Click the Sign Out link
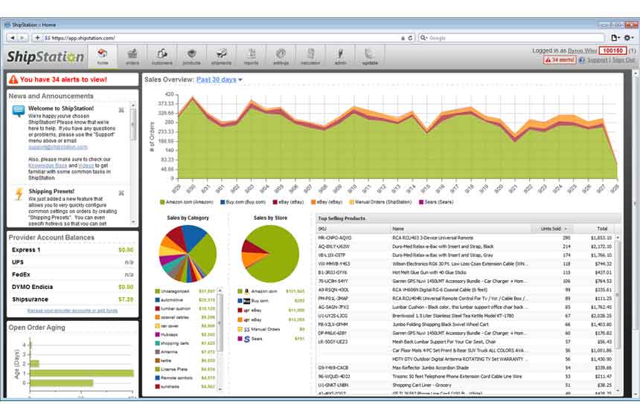 tap(624, 60)
